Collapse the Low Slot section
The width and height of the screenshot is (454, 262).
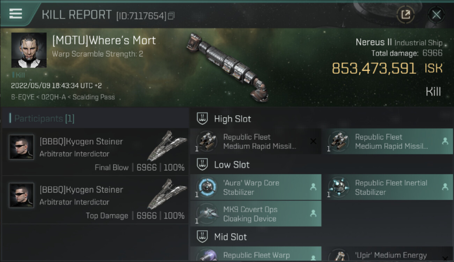(232, 165)
